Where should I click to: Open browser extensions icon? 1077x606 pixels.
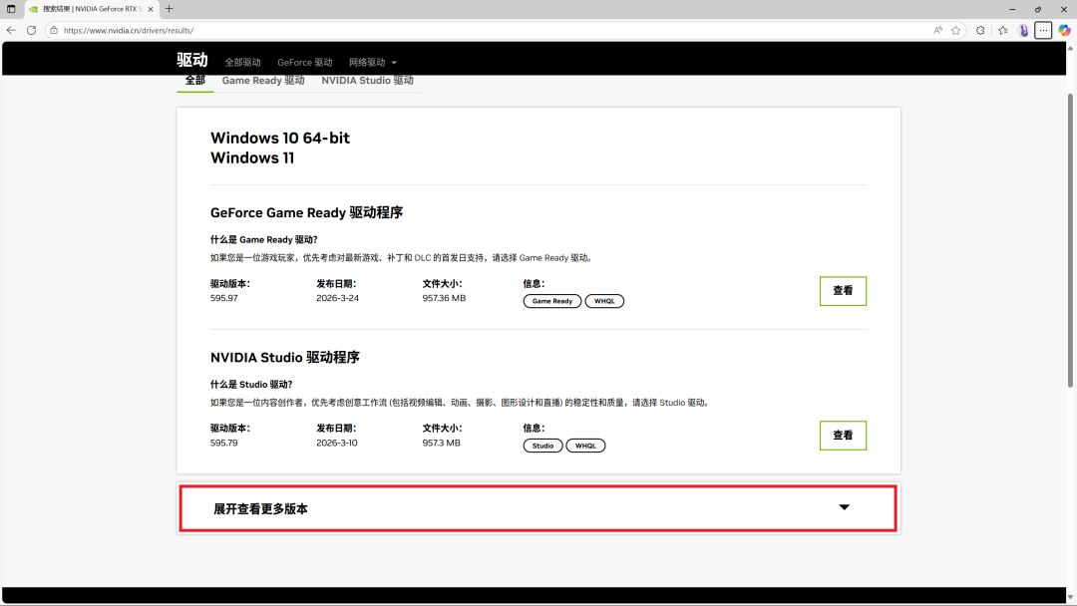[x=980, y=30]
